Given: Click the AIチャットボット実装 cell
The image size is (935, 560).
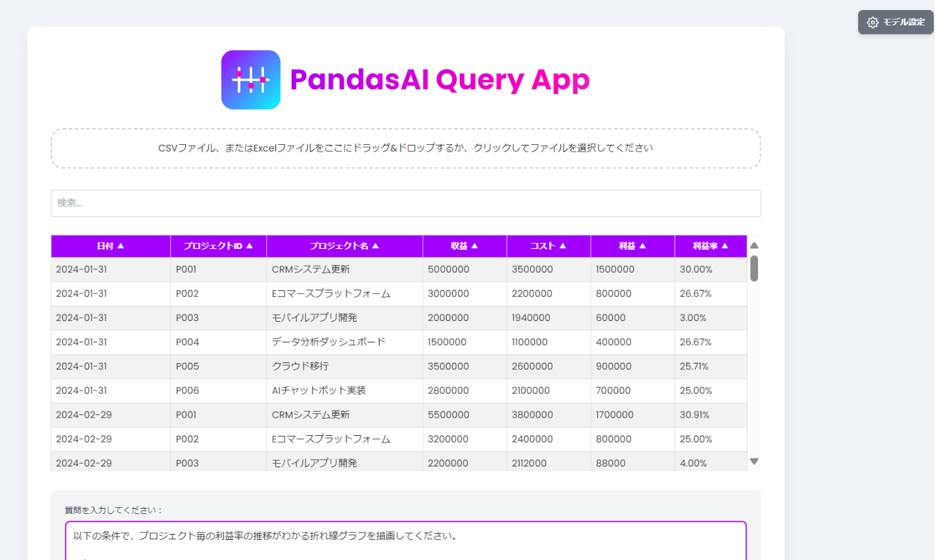Looking at the screenshot, I should [x=345, y=390].
